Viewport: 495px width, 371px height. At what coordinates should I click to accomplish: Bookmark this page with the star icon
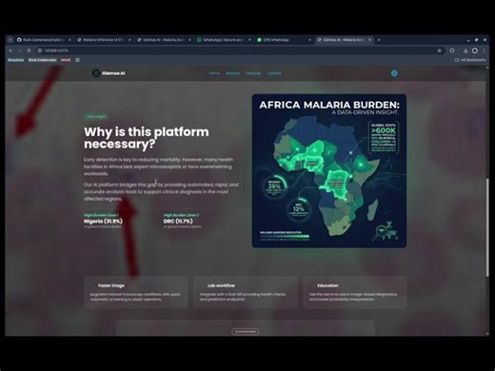tap(439, 50)
